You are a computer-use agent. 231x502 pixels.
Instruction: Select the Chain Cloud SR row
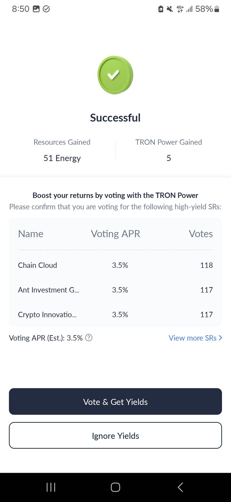(115, 265)
